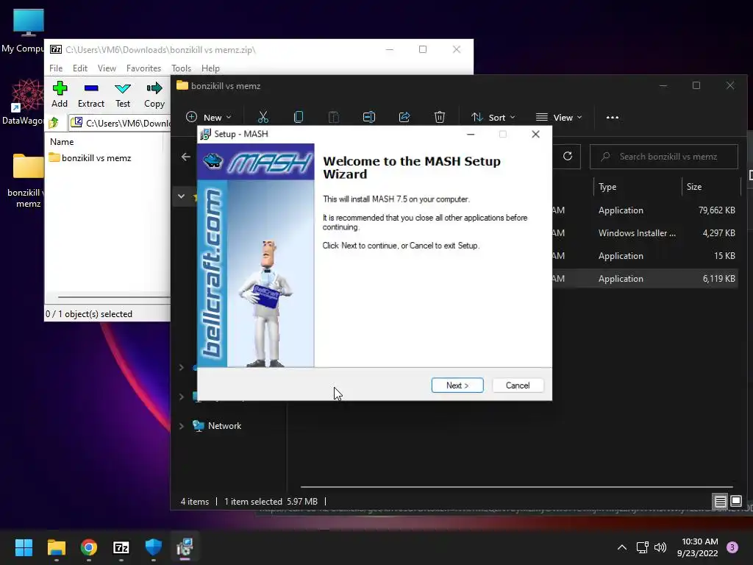Open File menu in 7-Zip
Screen dimensions: 753x565
(x=56, y=68)
